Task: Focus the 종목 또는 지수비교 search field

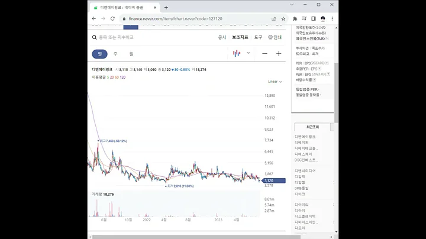Action: [116, 37]
